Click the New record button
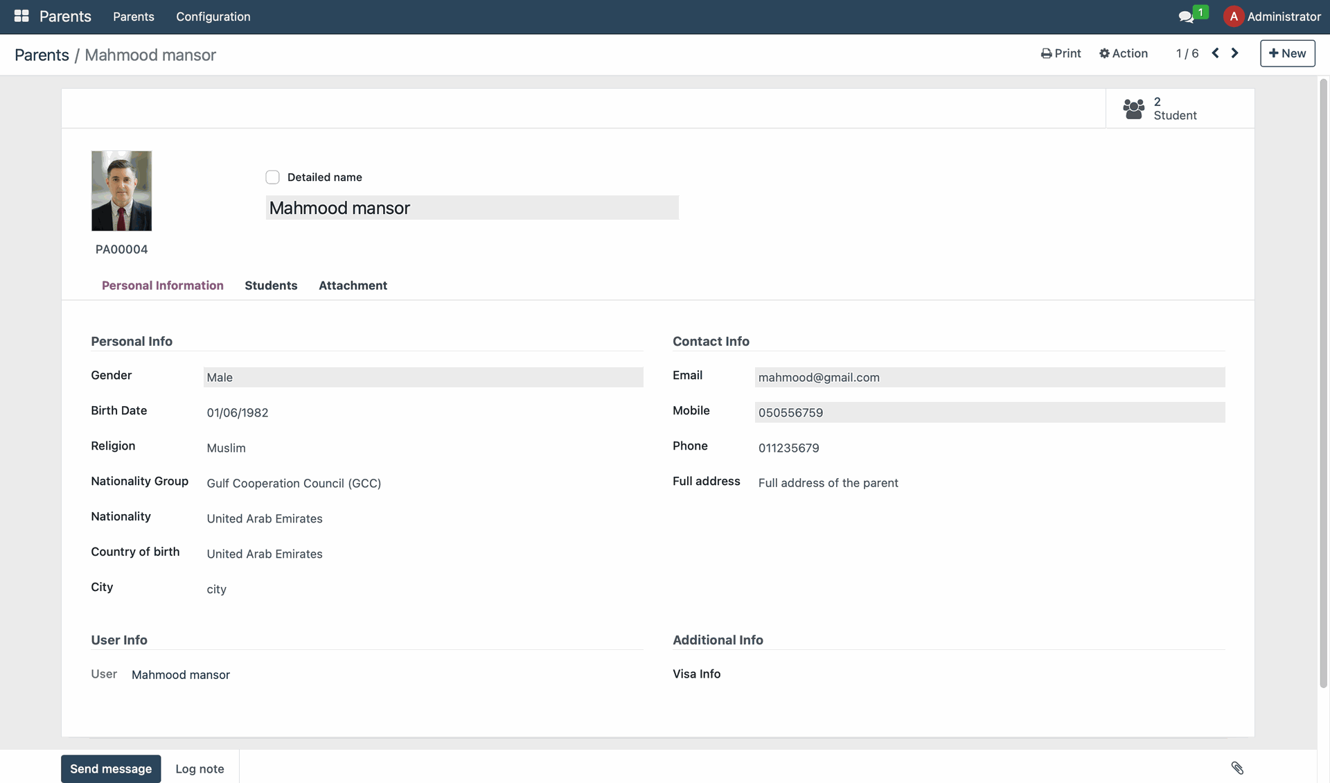1330x783 pixels. coord(1287,53)
